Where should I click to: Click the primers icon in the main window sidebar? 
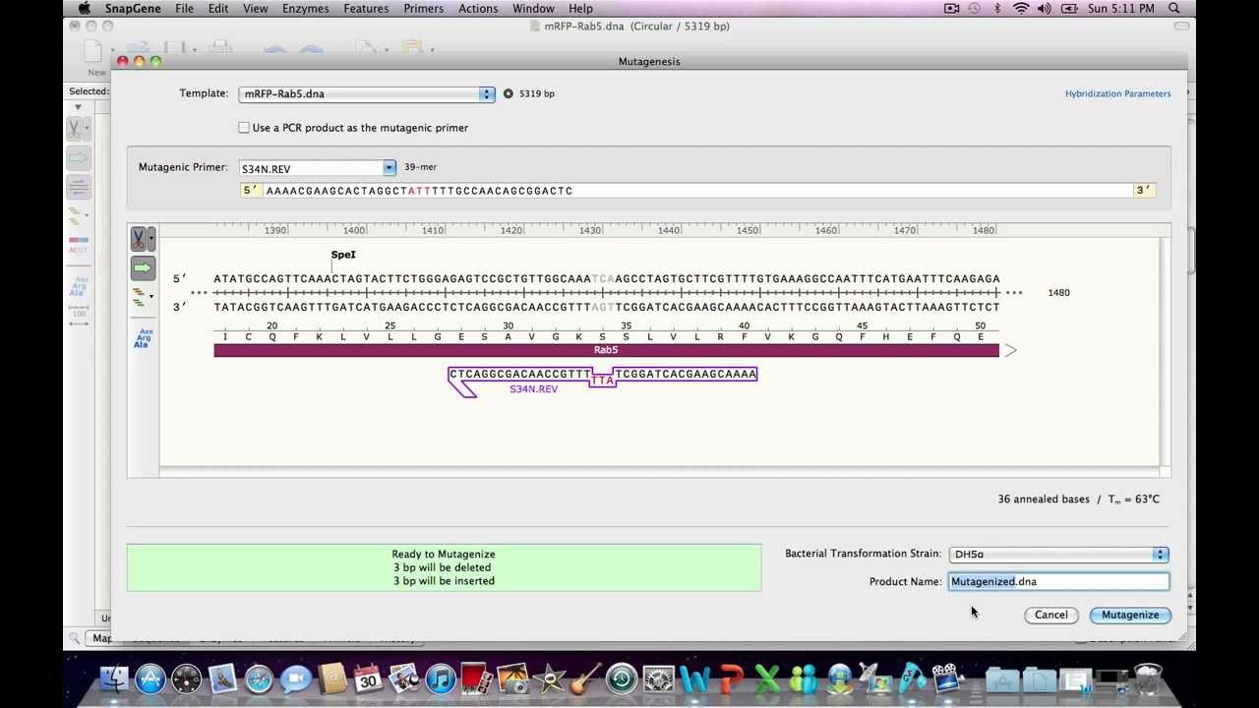pyautogui.click(x=74, y=214)
